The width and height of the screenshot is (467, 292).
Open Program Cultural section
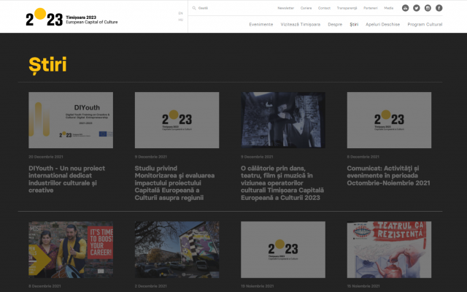pos(425,24)
